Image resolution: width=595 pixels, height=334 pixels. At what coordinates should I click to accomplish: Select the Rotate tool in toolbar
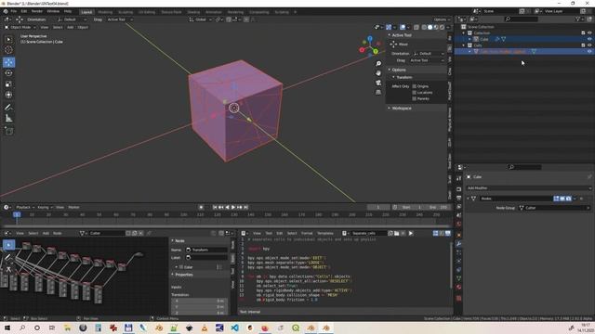pyautogui.click(x=8, y=73)
